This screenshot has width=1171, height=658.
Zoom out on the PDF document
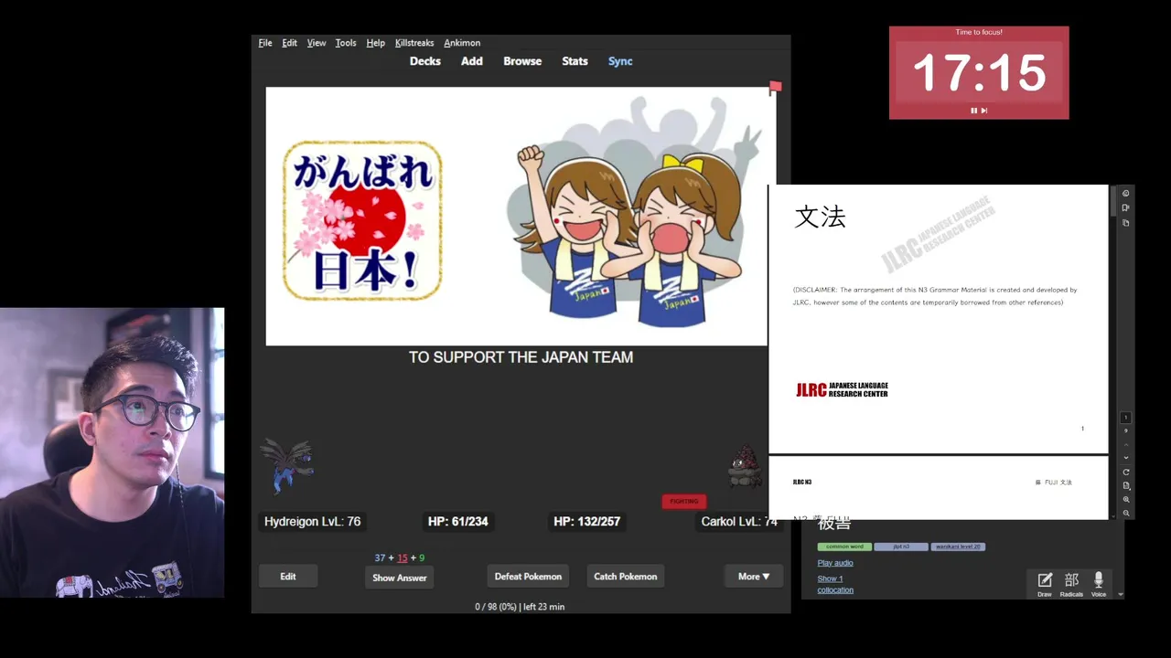(1126, 514)
